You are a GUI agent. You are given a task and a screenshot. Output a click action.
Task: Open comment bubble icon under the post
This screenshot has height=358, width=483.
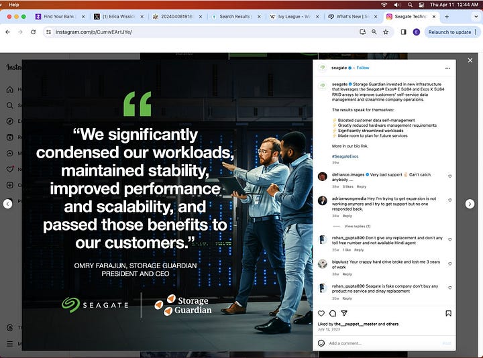(333, 313)
